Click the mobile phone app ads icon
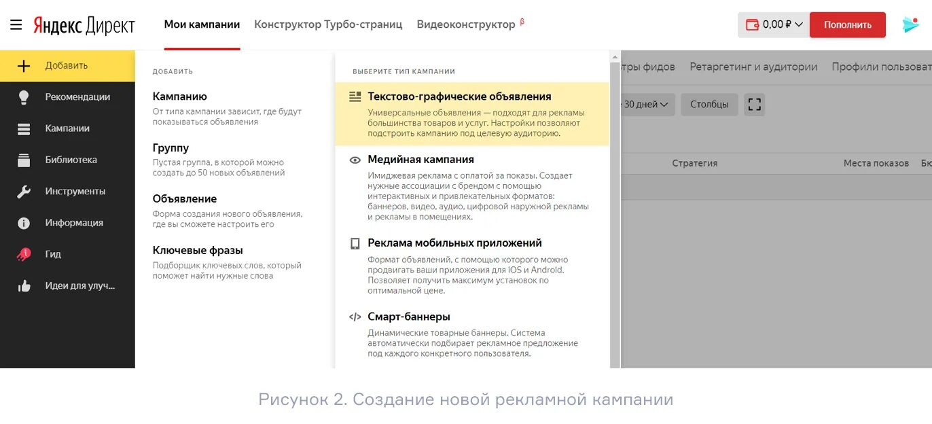Viewport: 932px width, 424px height. click(x=355, y=243)
